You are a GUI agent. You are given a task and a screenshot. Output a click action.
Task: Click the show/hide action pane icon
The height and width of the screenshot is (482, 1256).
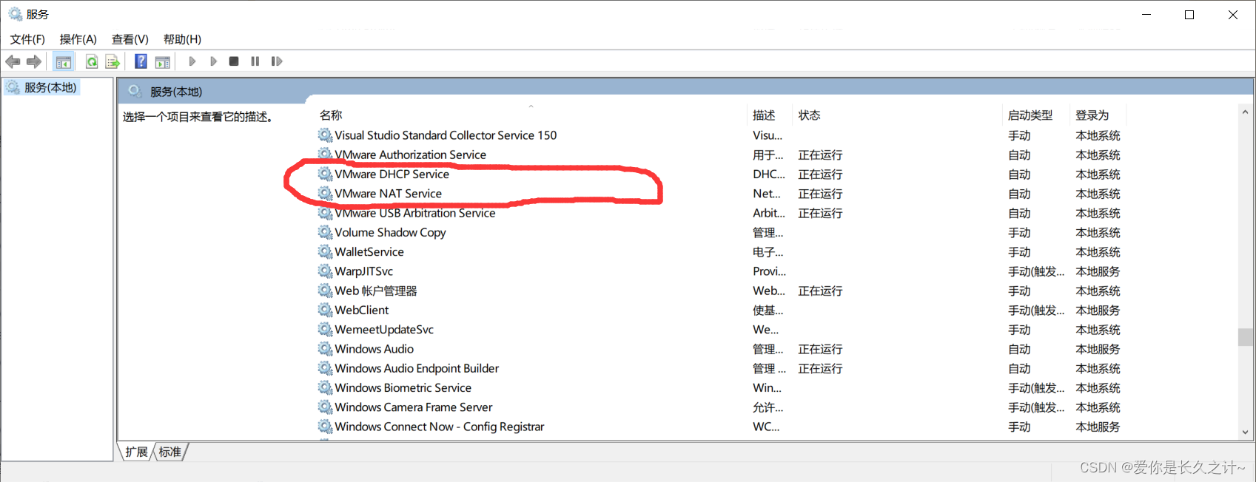162,61
